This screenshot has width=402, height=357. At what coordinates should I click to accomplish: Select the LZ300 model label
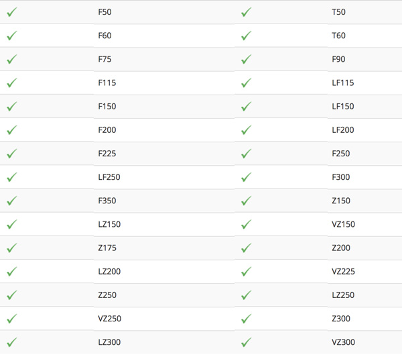pyautogui.click(x=109, y=342)
